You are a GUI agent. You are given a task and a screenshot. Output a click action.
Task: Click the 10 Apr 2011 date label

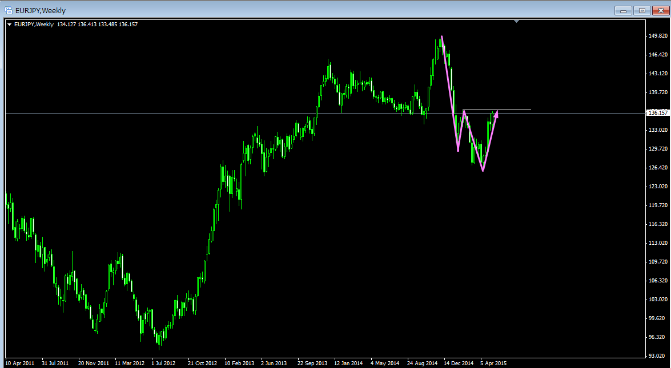pos(19,363)
